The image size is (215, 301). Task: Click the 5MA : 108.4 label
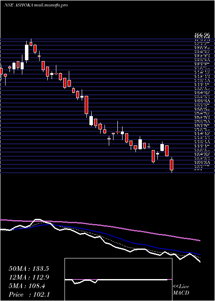[27, 286]
